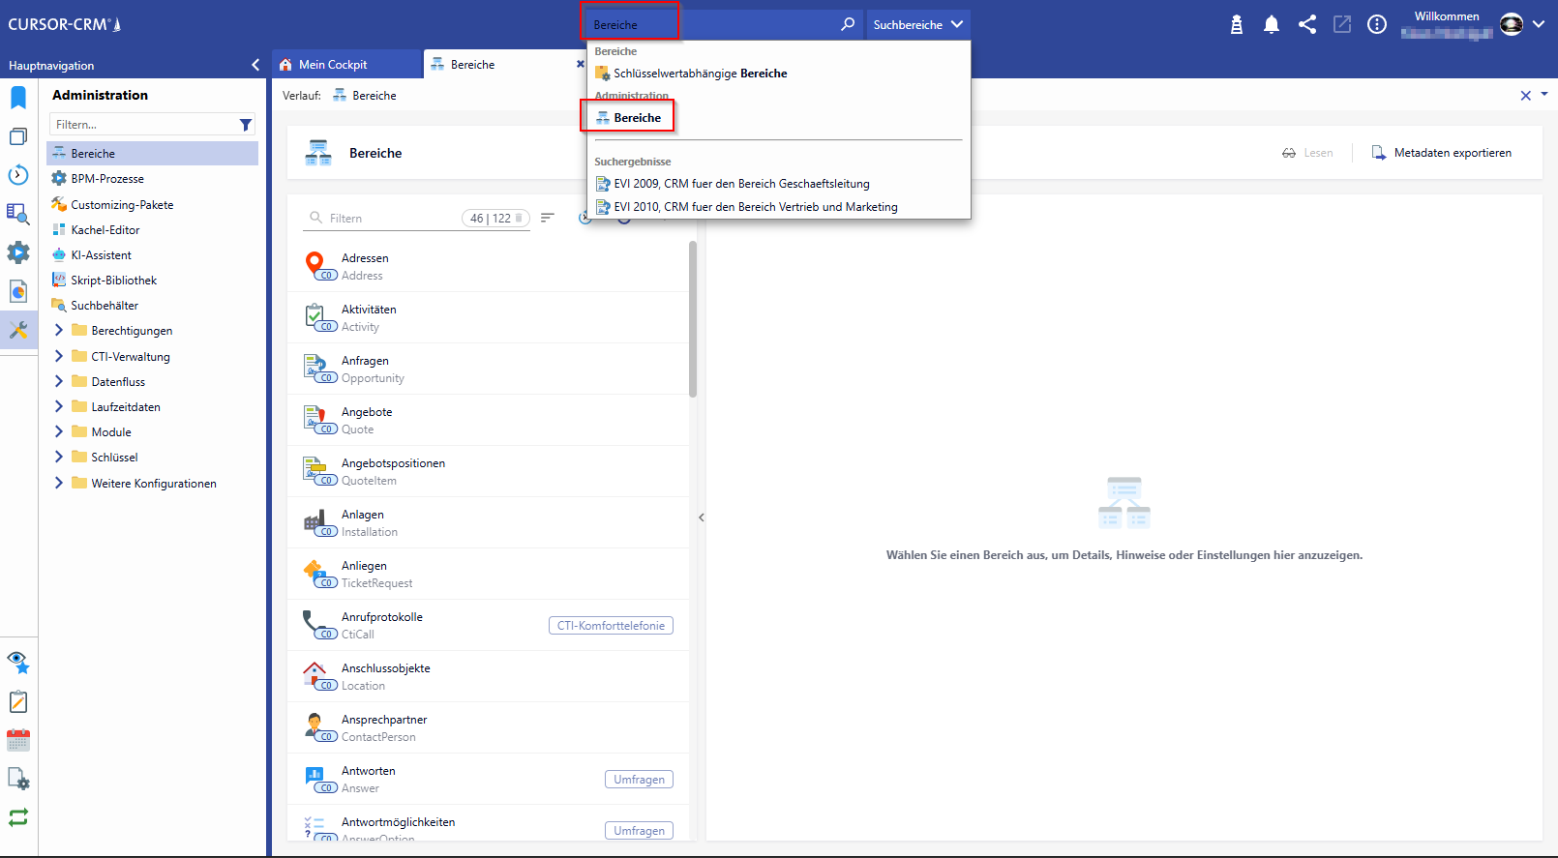The image size is (1558, 858).
Task: Click the magnifier search button
Action: (848, 24)
